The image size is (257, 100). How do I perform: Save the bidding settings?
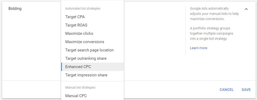246,90
